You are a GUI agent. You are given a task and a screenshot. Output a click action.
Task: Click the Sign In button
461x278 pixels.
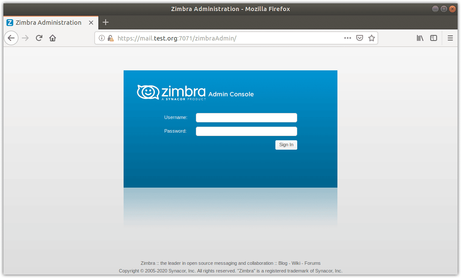point(286,145)
